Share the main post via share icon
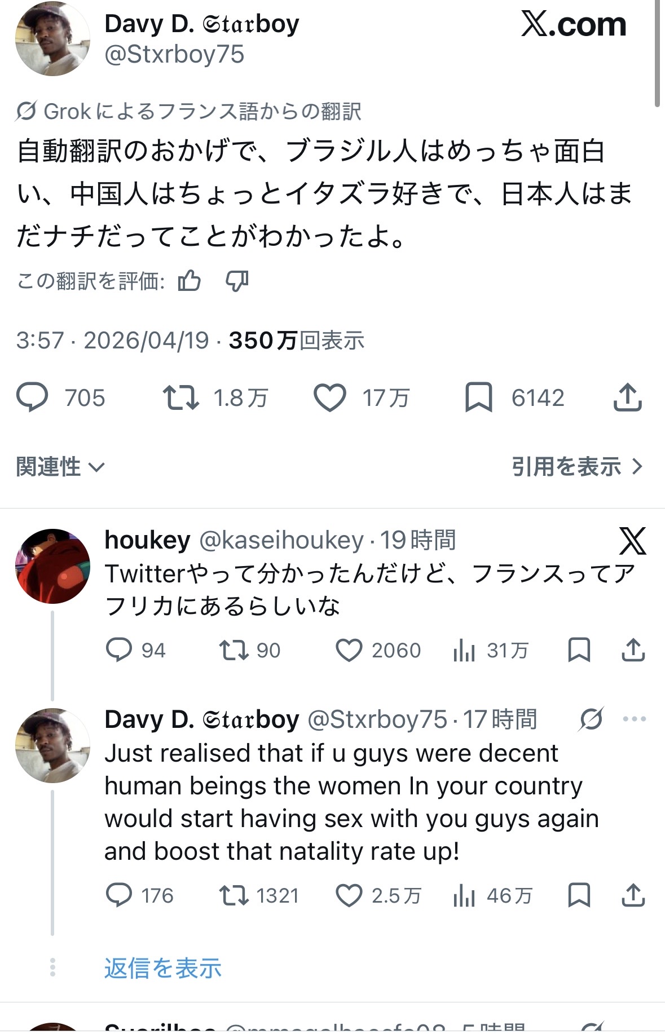This screenshot has height=1034, width=665. [627, 397]
